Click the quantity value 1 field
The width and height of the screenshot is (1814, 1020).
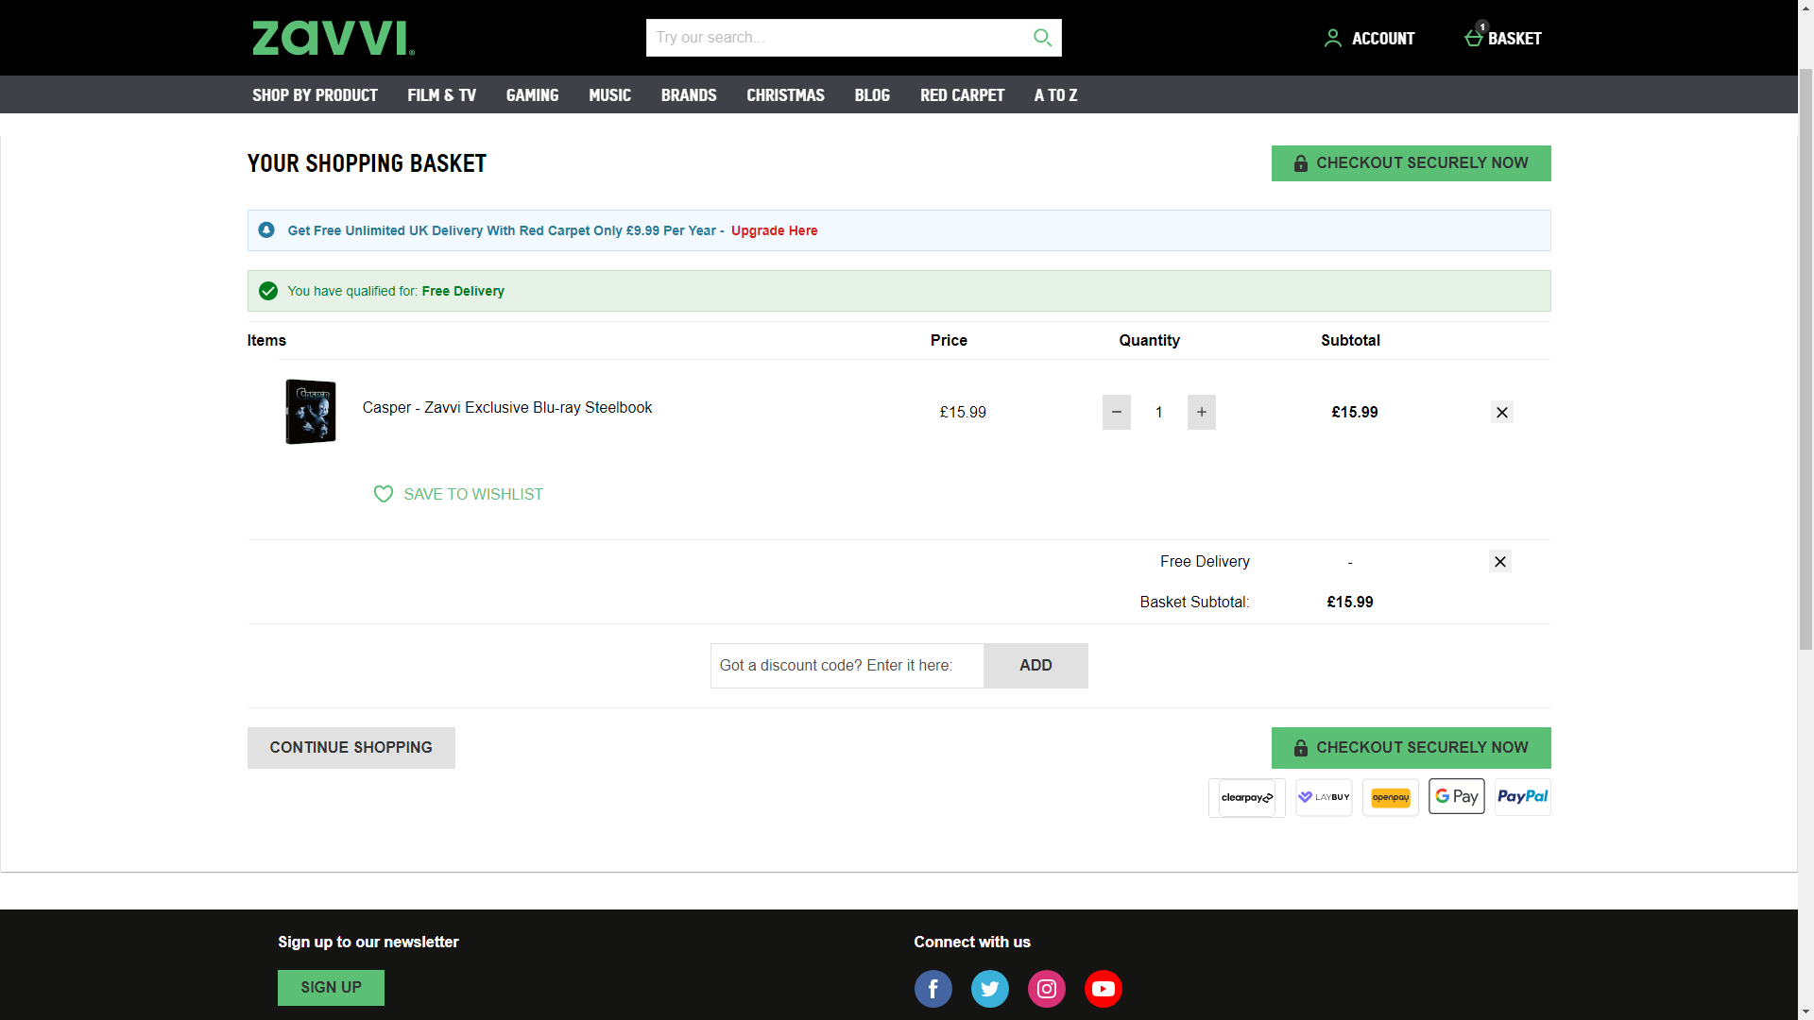pyautogui.click(x=1159, y=412)
